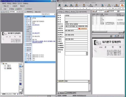Screen dimensions: 126x97
Task: Click 갱신(G) button in right window
Action: pos(73,12)
